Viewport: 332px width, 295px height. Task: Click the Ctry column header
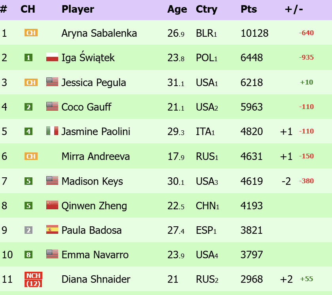click(x=207, y=9)
